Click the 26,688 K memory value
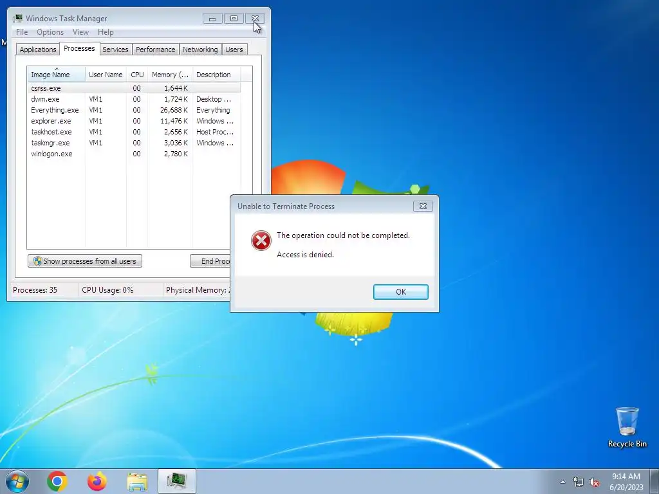This screenshot has width=659, height=494. click(174, 110)
